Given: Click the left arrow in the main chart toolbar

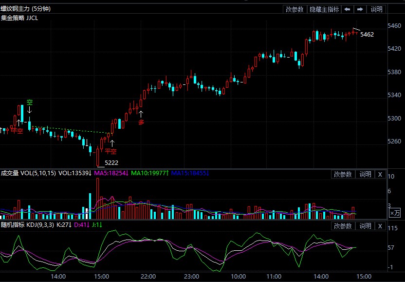Looking at the screenshot, I should [347, 9].
